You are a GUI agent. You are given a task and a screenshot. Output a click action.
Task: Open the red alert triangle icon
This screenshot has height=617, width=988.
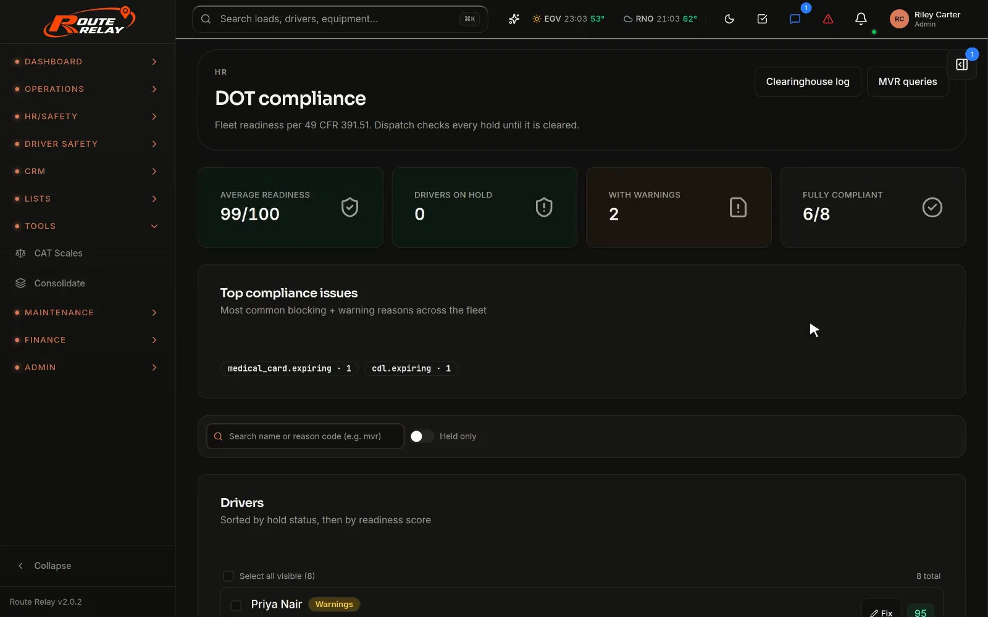coord(828,19)
